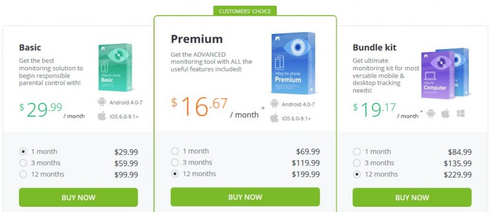Buy the Premium plan now
This screenshot has width=492, height=212.
[245, 197]
